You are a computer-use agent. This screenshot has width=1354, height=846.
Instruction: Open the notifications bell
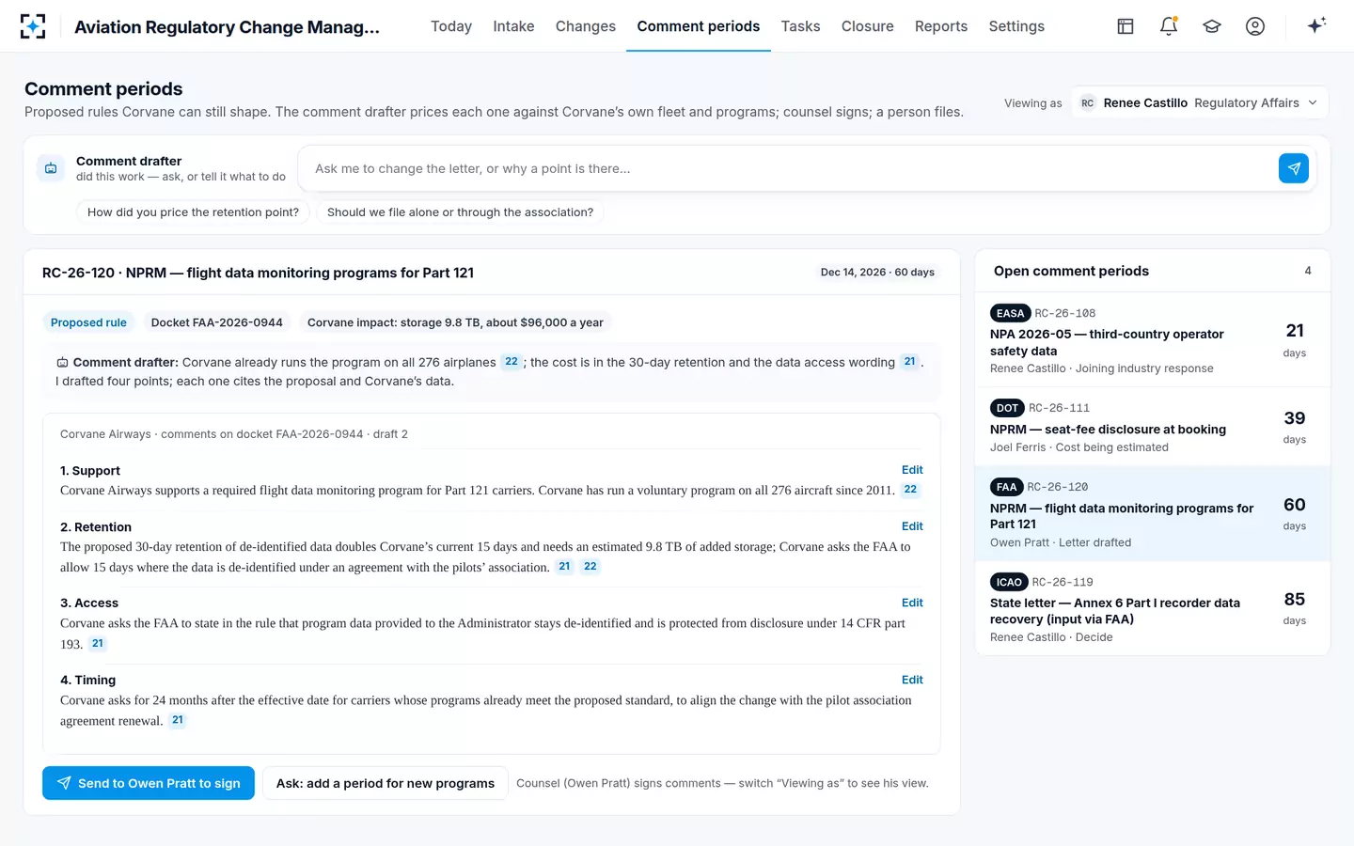tap(1169, 26)
